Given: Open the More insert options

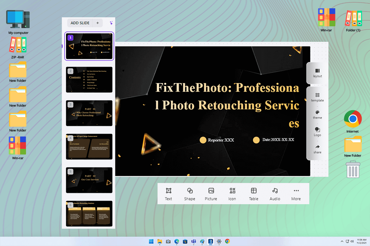Looking at the screenshot, I should [296, 194].
